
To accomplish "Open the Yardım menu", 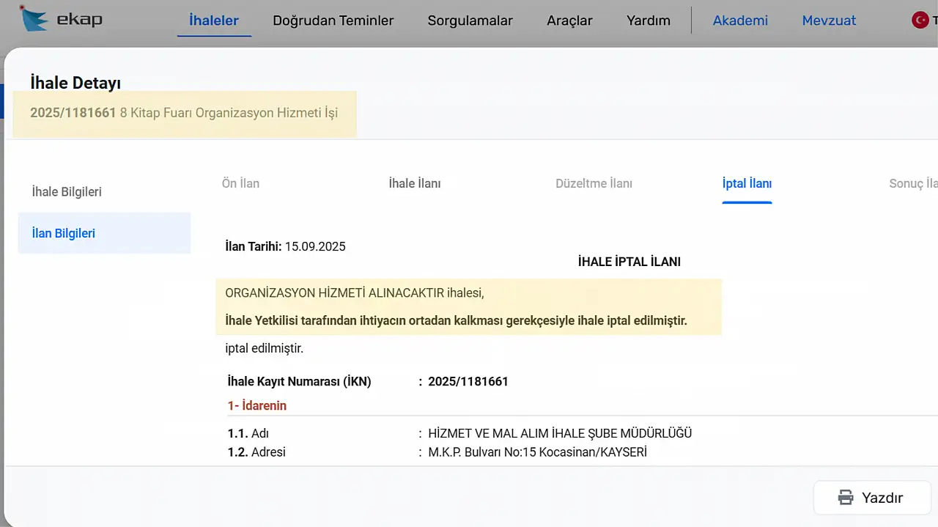I will [x=648, y=21].
